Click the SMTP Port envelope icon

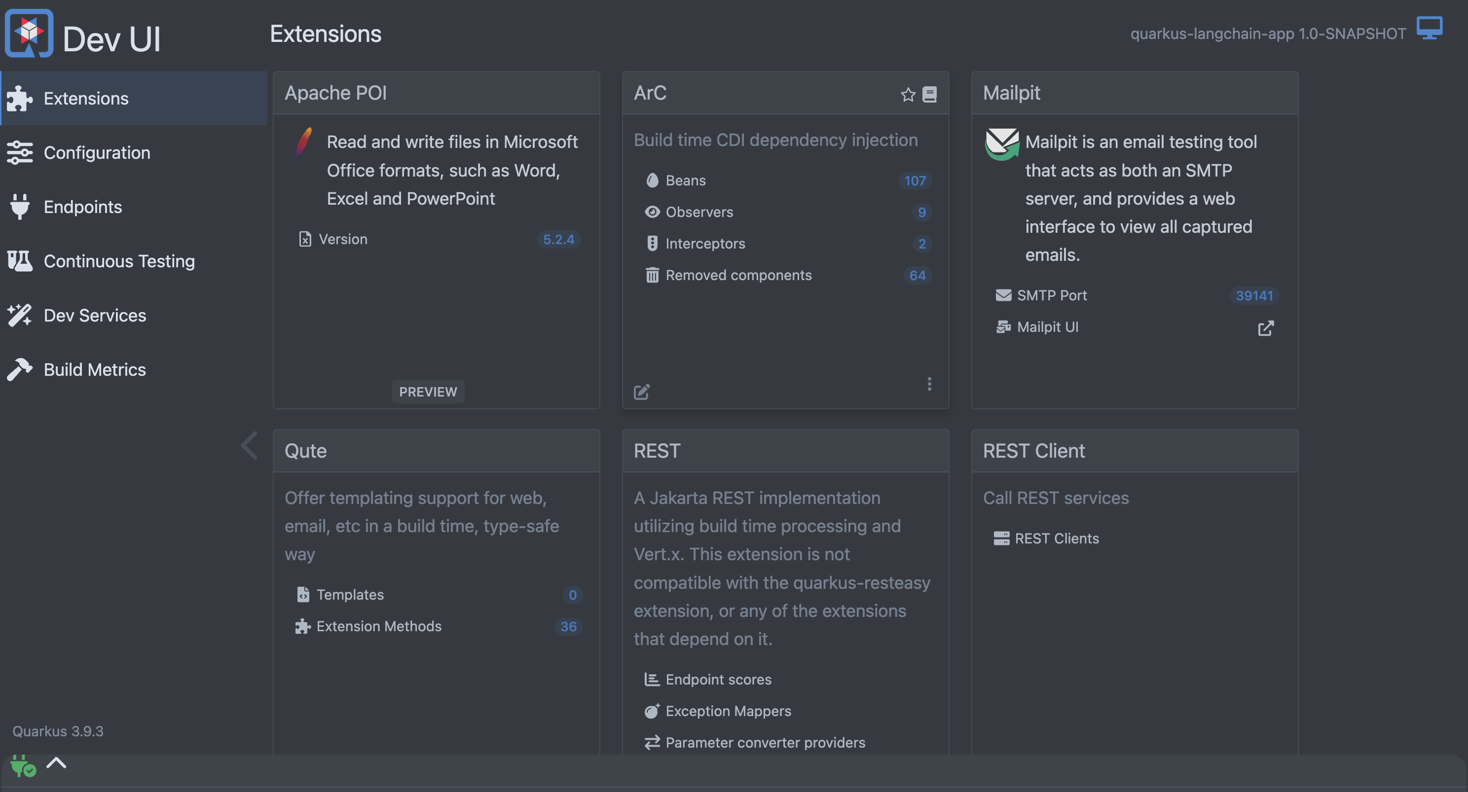tap(1003, 295)
